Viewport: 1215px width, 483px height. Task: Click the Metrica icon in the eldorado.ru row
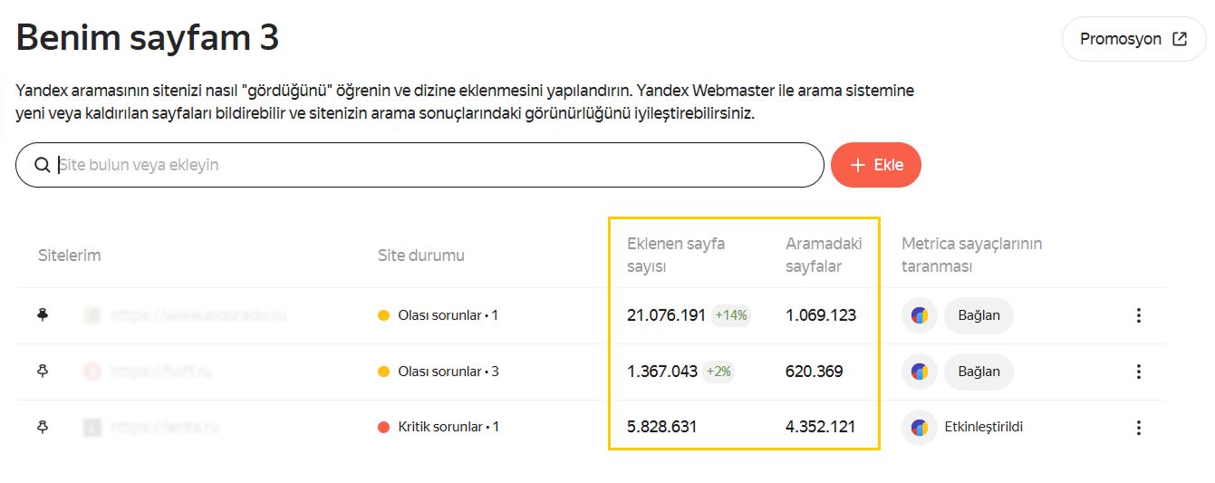tap(919, 316)
